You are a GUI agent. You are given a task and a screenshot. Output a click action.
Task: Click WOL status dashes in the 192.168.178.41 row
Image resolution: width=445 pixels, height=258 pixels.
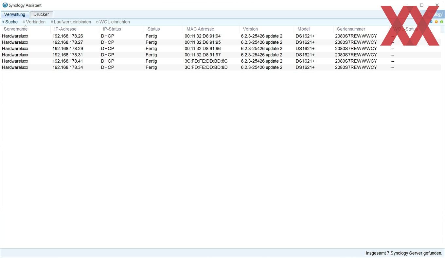393,61
